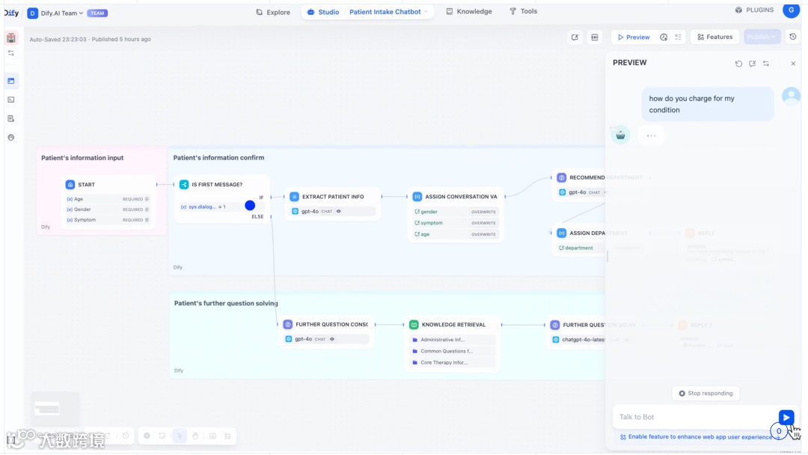Open Orchestrate view in left sidebar
The width and height of the screenshot is (808, 455).
(10, 81)
